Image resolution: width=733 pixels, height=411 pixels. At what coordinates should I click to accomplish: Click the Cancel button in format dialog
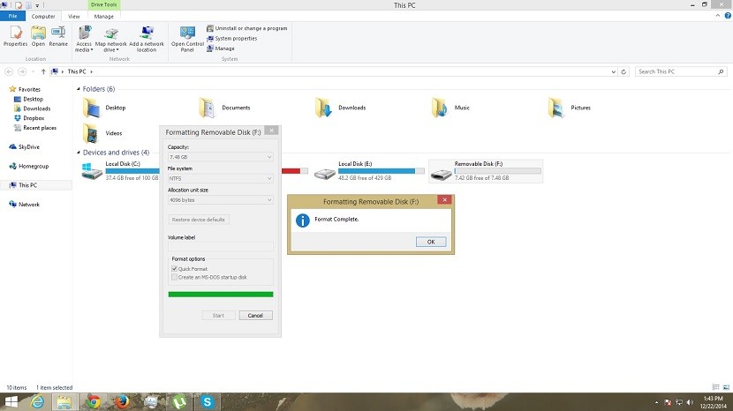tap(255, 316)
